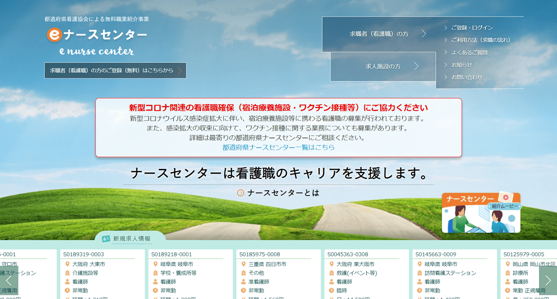Click play icon on 紹介ムービー banner
This screenshot has height=299, width=557.
(x=506, y=197)
